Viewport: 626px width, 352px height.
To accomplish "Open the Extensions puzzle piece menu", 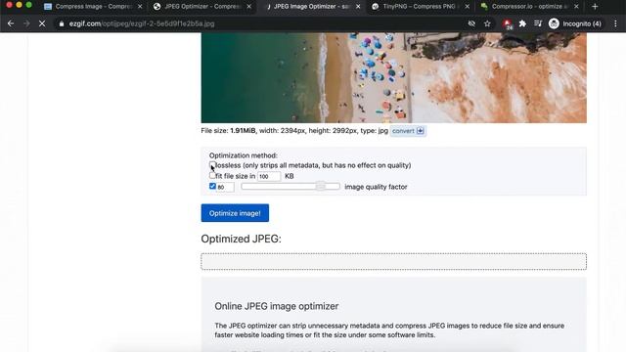I will coord(522,23).
